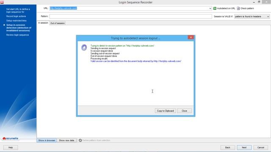Select the 'Record login actions' step
The height and width of the screenshot is (152, 271).
16,16
